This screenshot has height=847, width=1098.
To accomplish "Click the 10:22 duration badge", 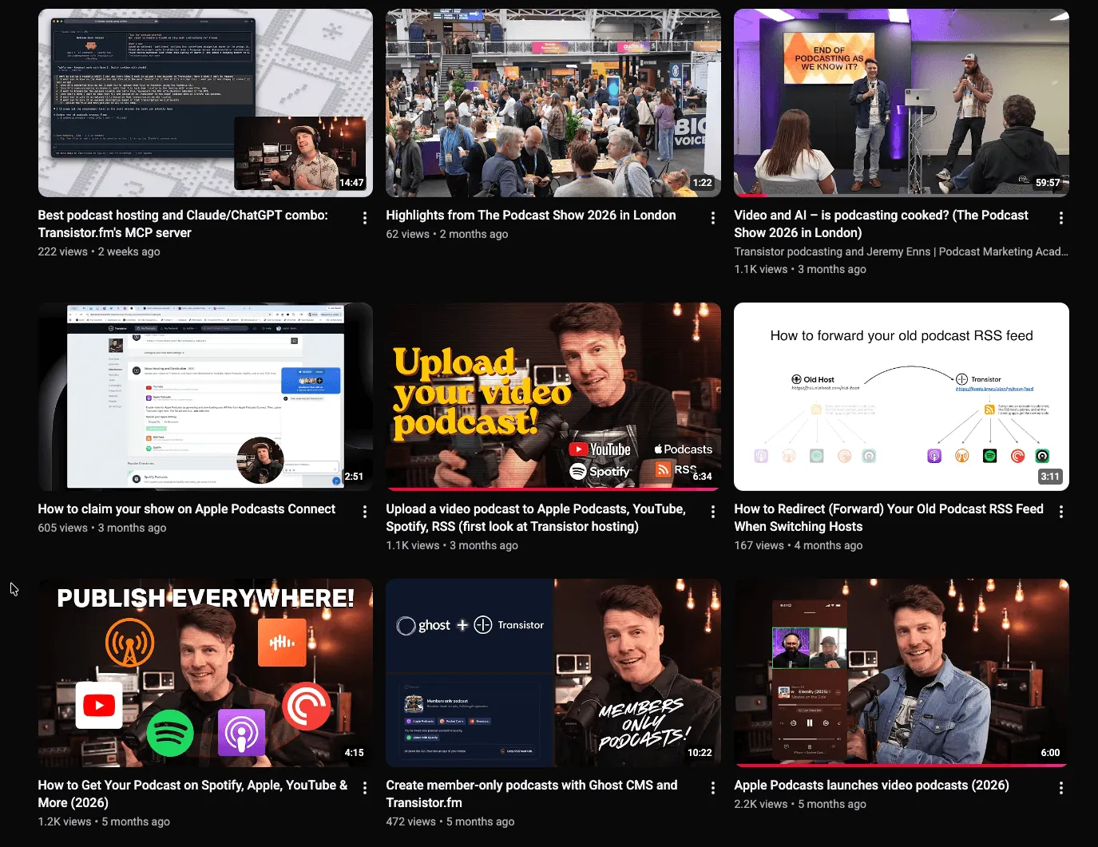I will tap(700, 753).
